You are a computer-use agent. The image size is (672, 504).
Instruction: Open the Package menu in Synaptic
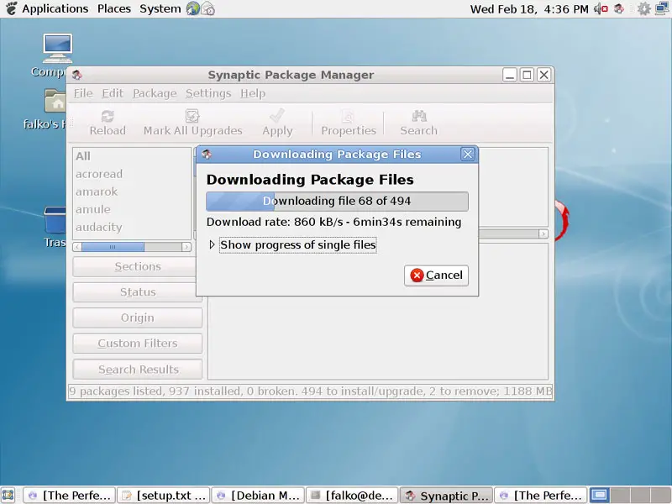[155, 93]
